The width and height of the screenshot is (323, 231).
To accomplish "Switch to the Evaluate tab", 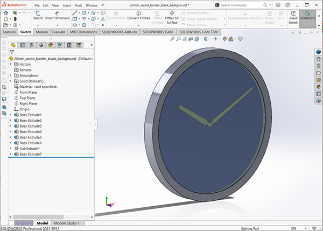I will tap(59, 32).
